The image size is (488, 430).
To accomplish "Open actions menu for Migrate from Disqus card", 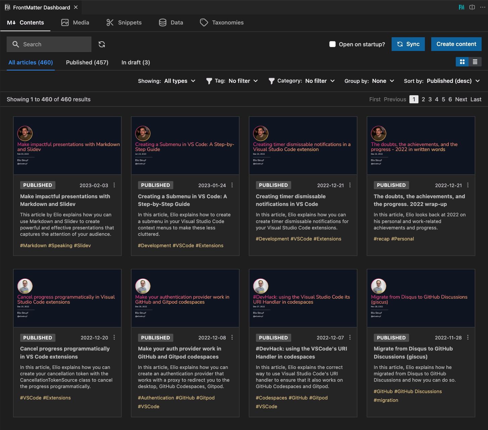I will (468, 337).
